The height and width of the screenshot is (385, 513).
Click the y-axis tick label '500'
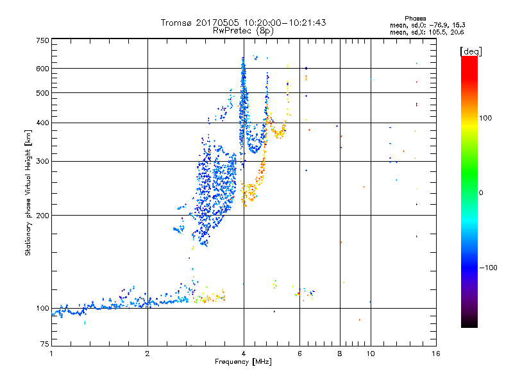[42, 93]
